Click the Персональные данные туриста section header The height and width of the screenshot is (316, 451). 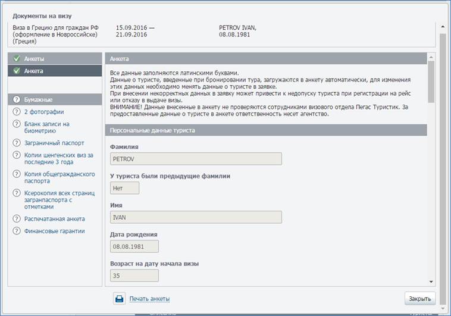266,130
